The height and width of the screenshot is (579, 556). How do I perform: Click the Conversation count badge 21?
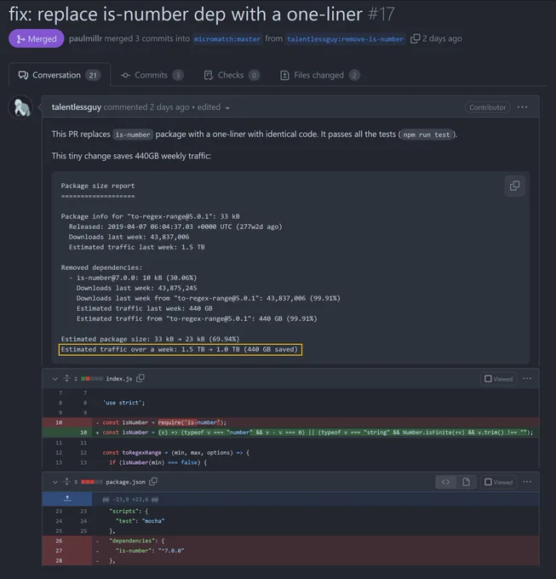pyautogui.click(x=93, y=75)
